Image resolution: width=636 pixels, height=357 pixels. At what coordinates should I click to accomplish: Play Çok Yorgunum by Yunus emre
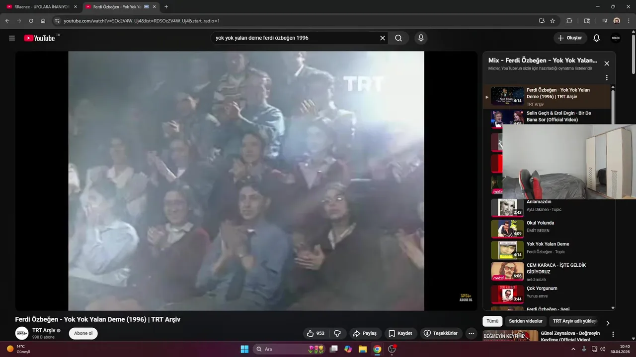(x=547, y=294)
